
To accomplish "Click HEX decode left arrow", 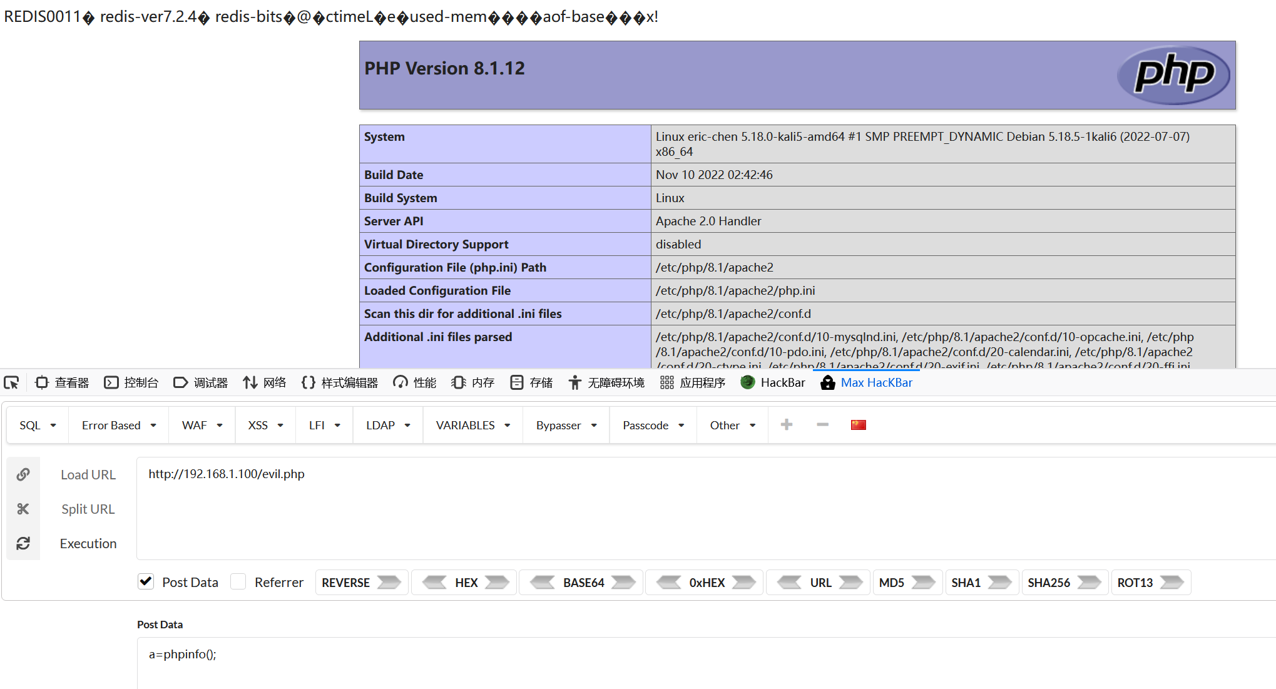I will 434,583.
